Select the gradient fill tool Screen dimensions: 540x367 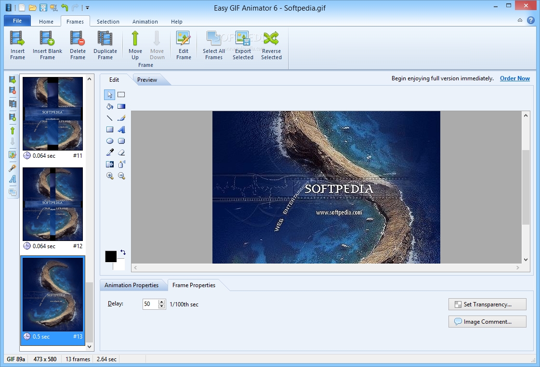pos(121,106)
